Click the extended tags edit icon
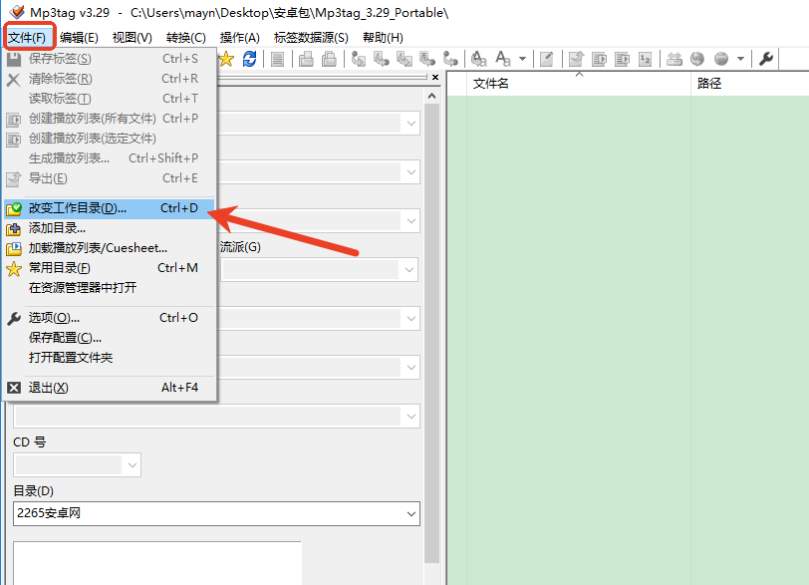The height and width of the screenshot is (585, 809). point(546,60)
